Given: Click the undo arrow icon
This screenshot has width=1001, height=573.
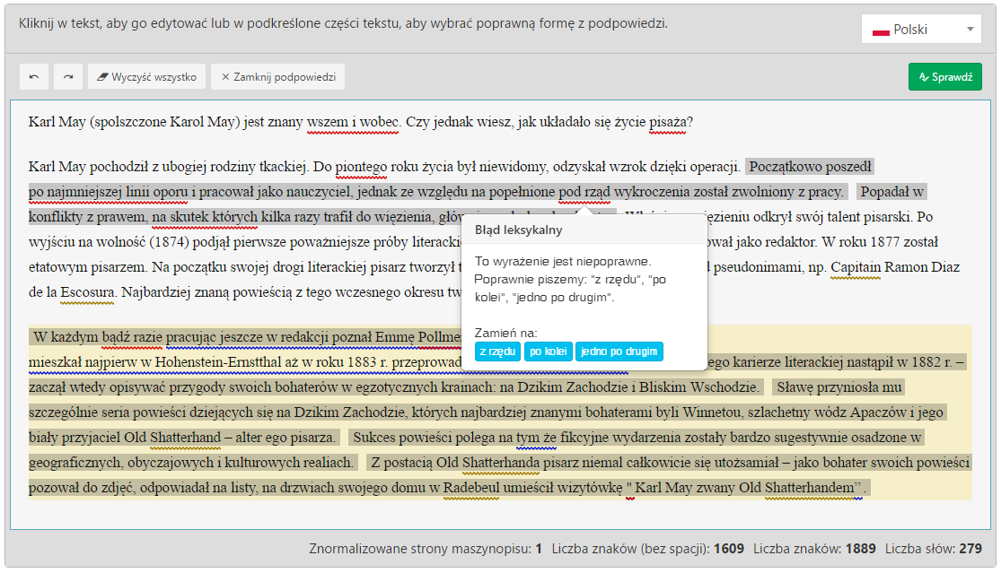Looking at the screenshot, I should [34, 77].
